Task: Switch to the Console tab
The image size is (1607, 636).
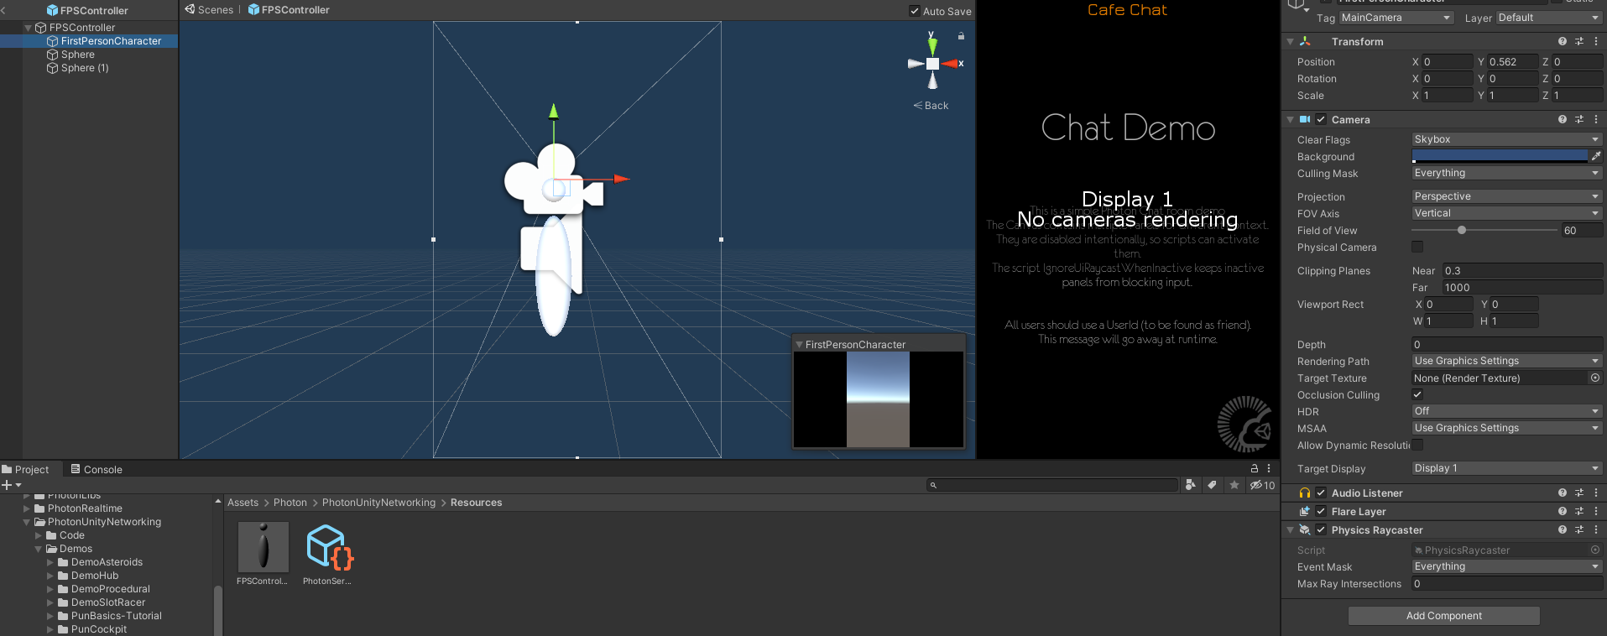Action: click(x=97, y=470)
